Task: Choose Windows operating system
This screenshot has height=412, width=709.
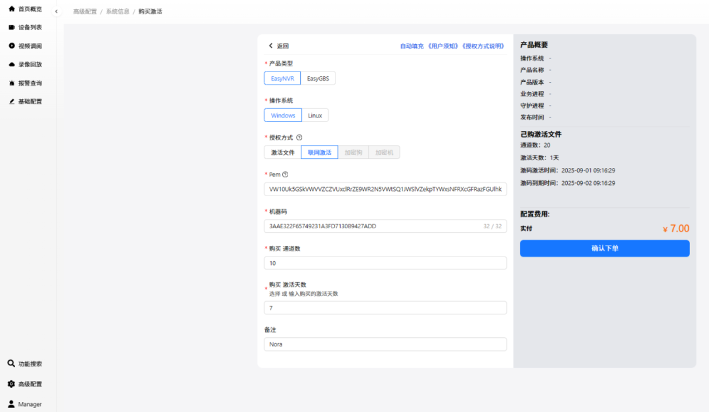Action: (x=282, y=115)
